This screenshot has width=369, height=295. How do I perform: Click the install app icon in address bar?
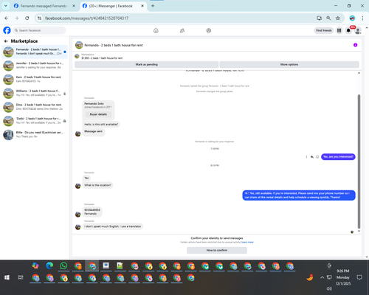point(319,18)
